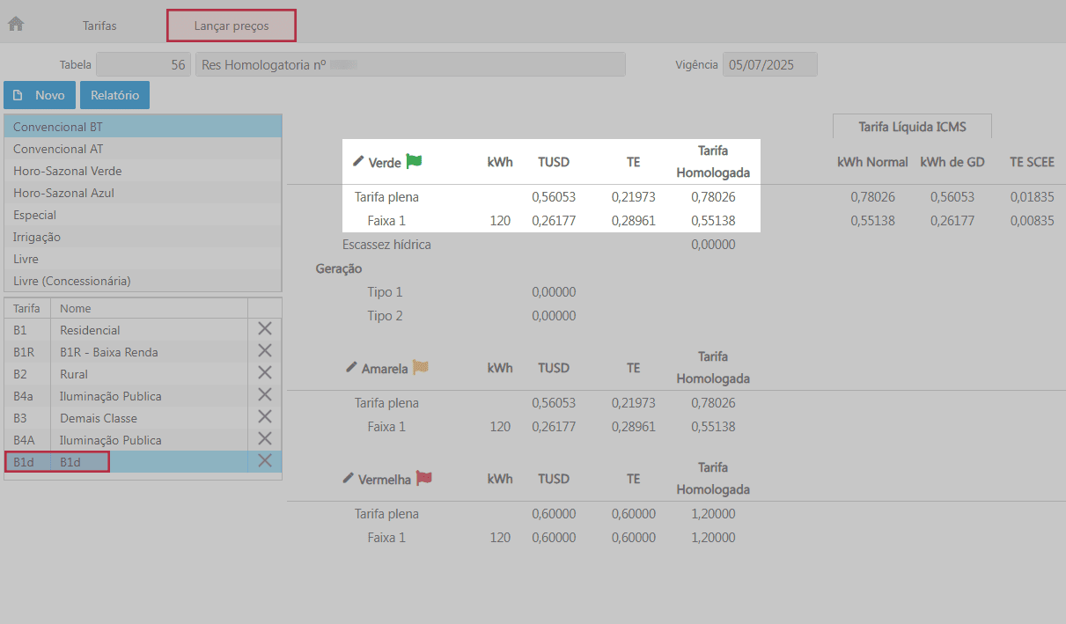The width and height of the screenshot is (1066, 624).
Task: Click the pencil edit icon beside Amarela
Action: [351, 367]
